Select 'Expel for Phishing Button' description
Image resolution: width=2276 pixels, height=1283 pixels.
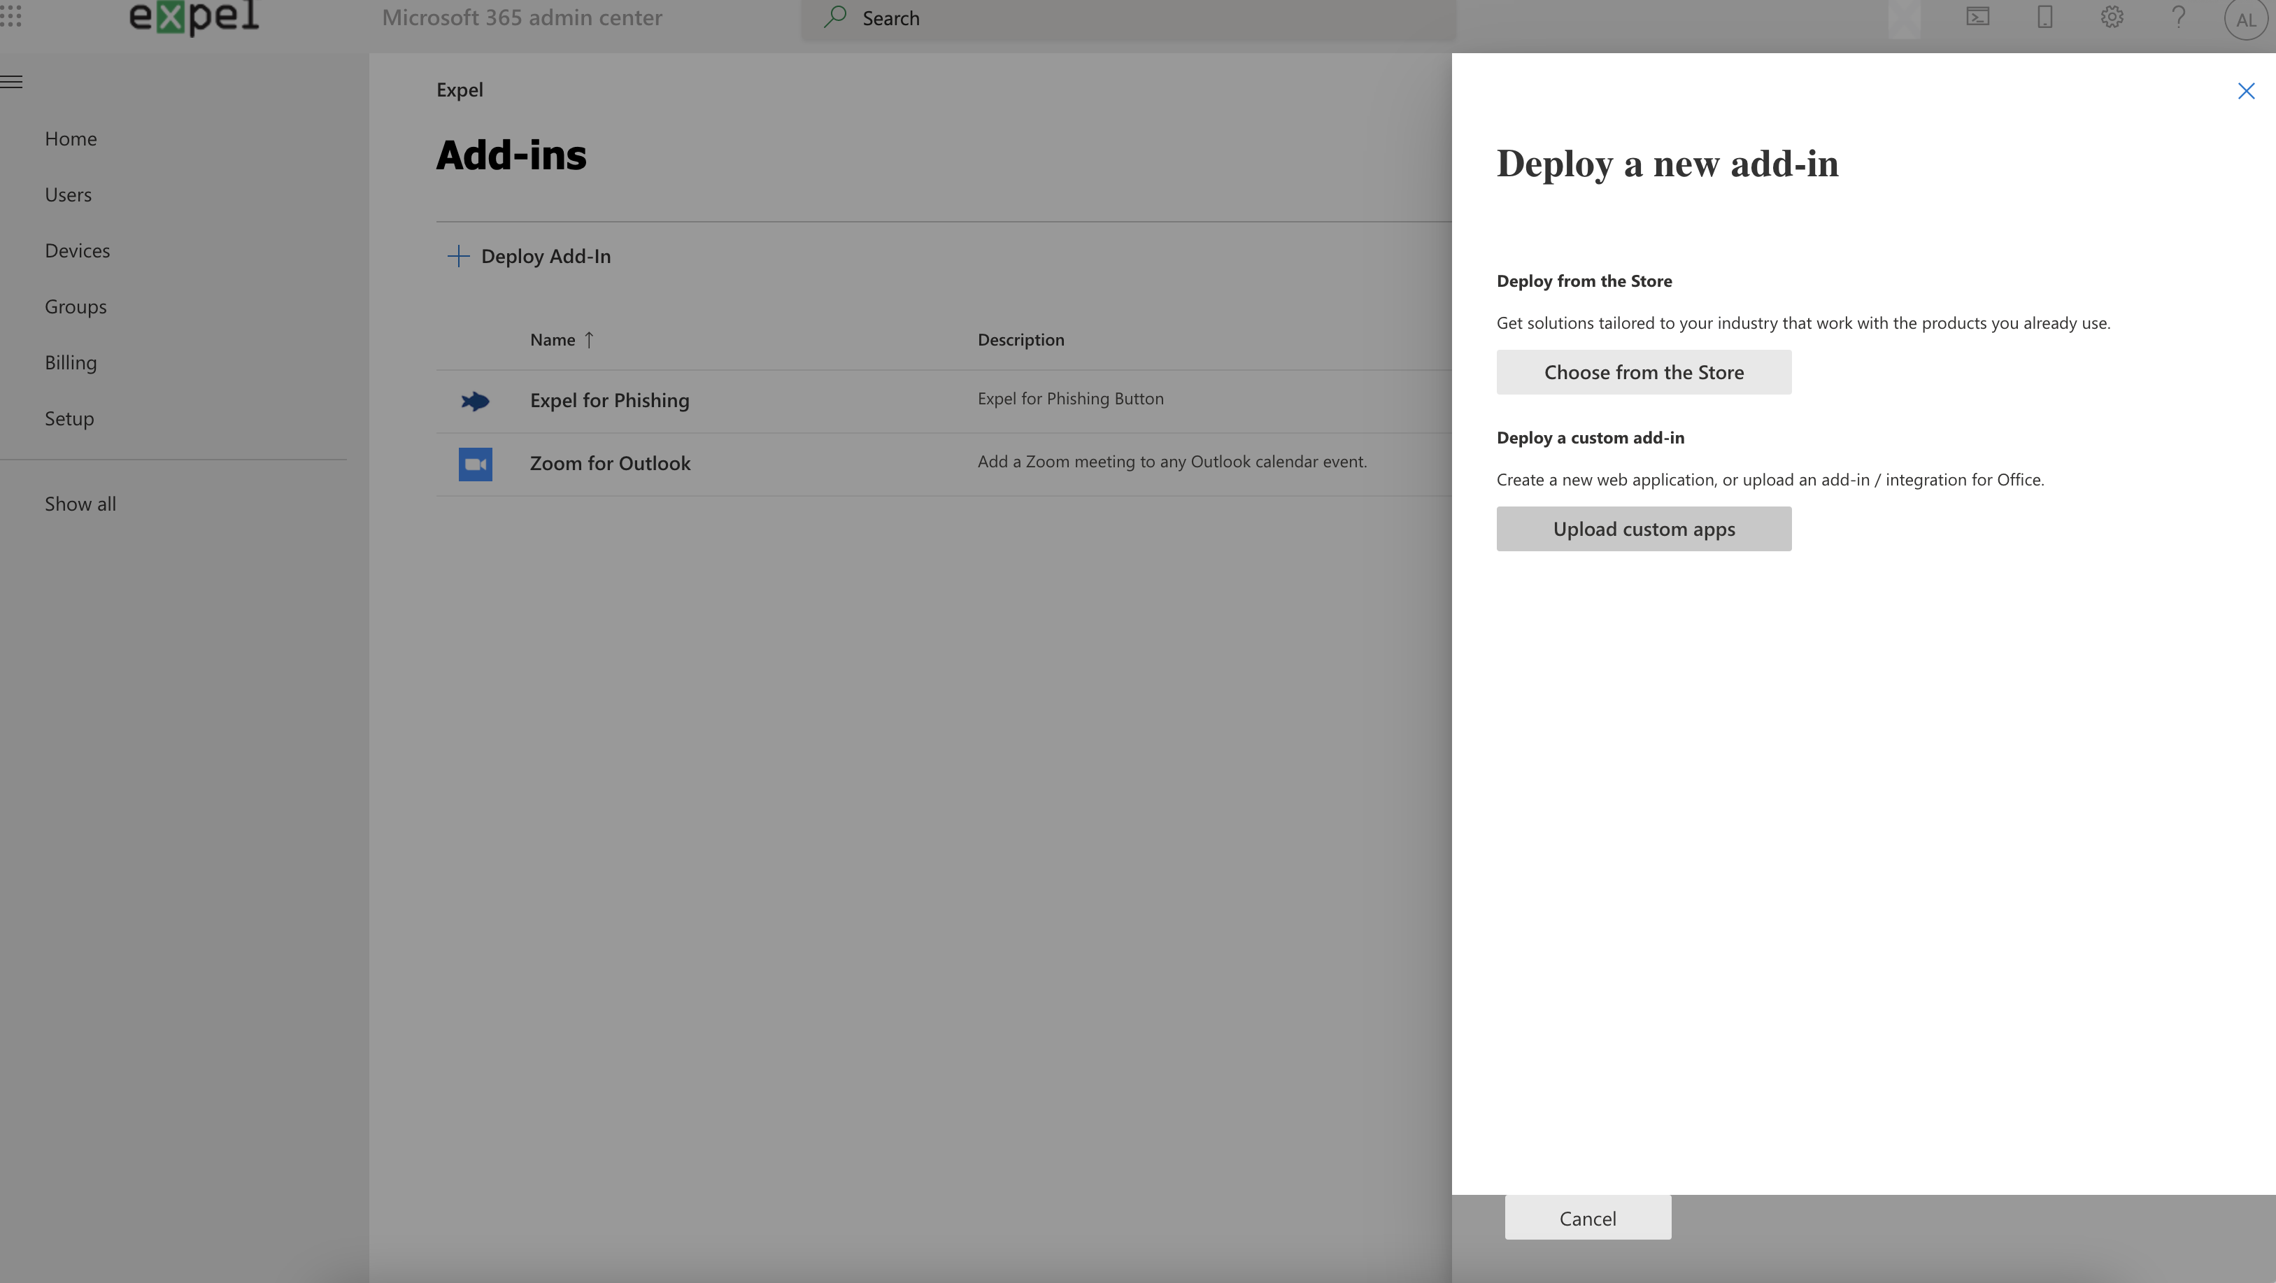click(x=1070, y=399)
